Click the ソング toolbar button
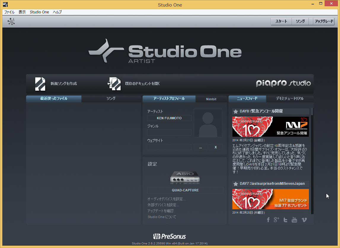The height and width of the screenshot is (248, 340). tap(300, 21)
